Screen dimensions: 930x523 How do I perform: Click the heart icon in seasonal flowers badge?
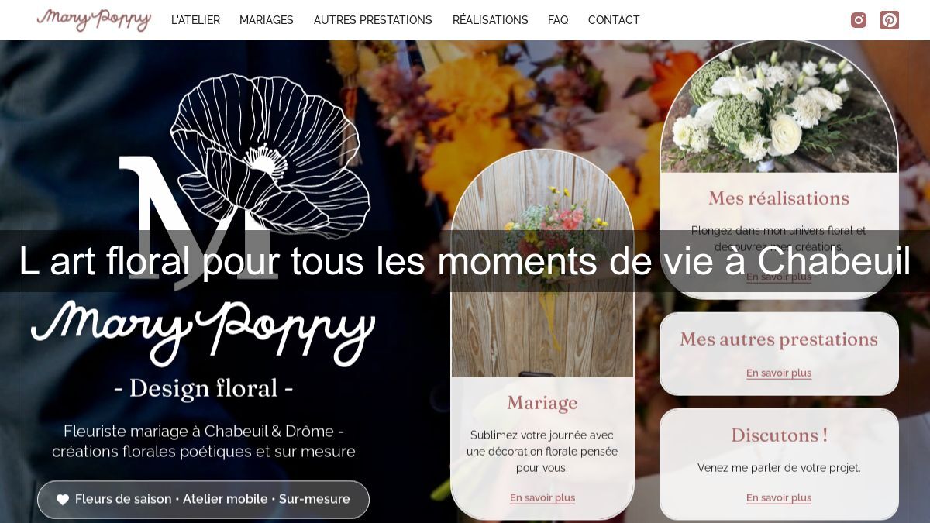[63, 500]
